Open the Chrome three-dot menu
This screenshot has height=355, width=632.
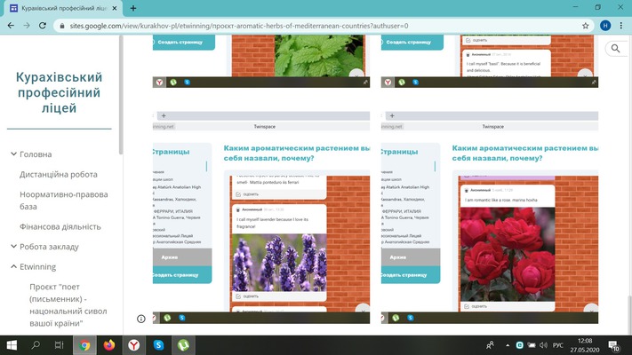pyautogui.click(x=620, y=26)
